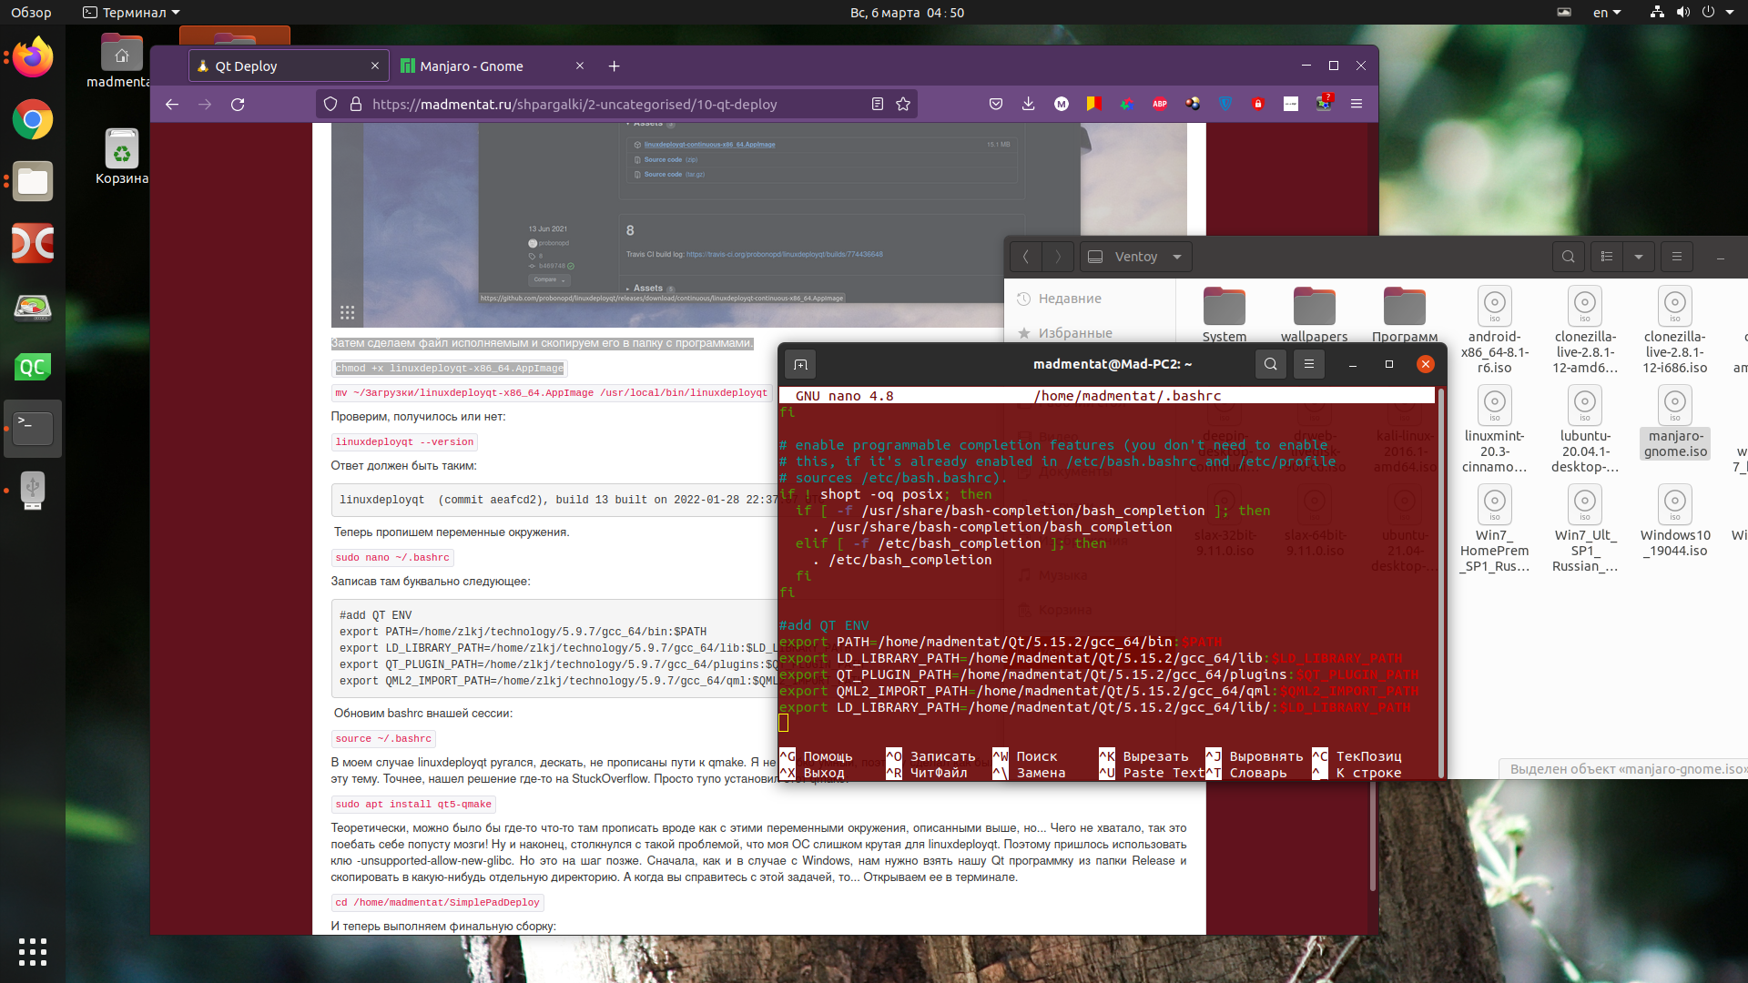Open the USB creator dock icon
Screen dimensions: 1748x983
33,490
